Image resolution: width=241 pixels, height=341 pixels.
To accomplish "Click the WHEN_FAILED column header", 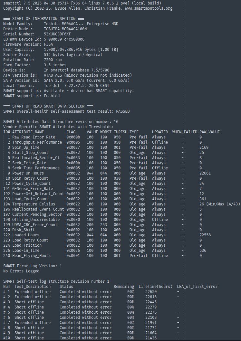I will click(x=185, y=132).
